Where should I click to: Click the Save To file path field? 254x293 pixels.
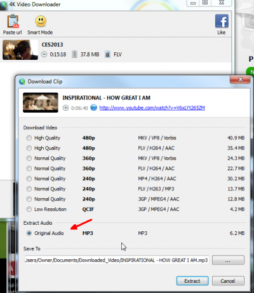pyautogui.click(x=117, y=261)
